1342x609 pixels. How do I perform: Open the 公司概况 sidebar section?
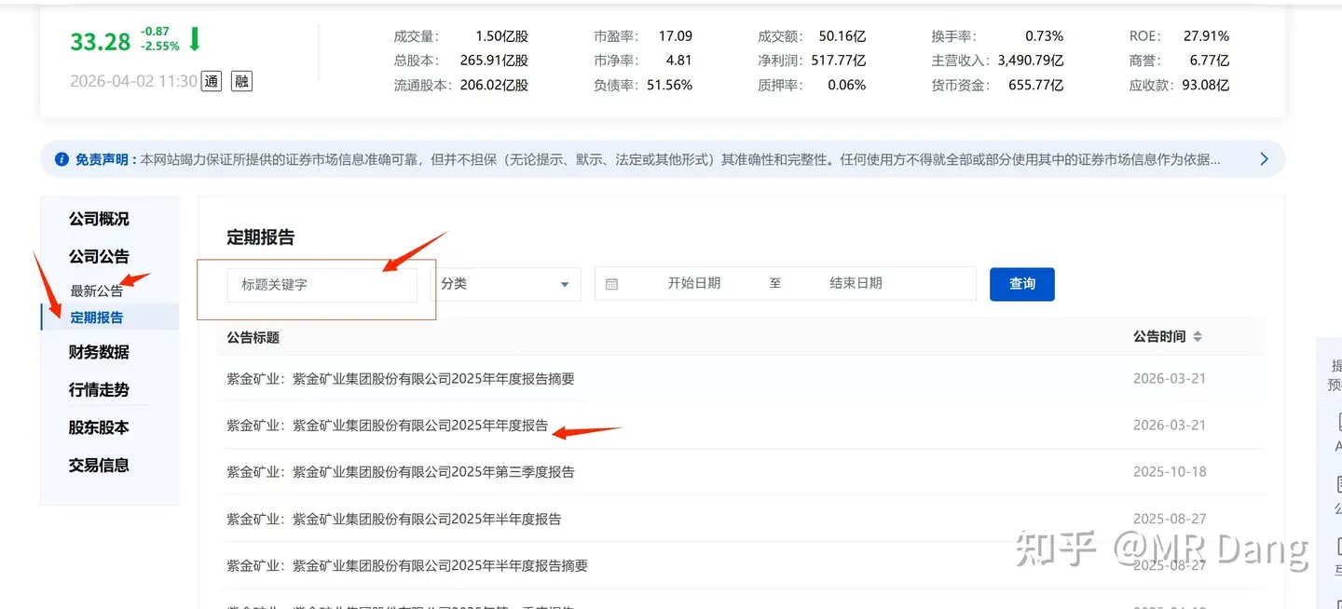pos(99,218)
